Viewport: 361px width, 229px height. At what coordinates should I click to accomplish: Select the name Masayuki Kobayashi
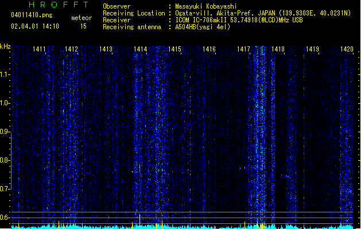point(206,6)
